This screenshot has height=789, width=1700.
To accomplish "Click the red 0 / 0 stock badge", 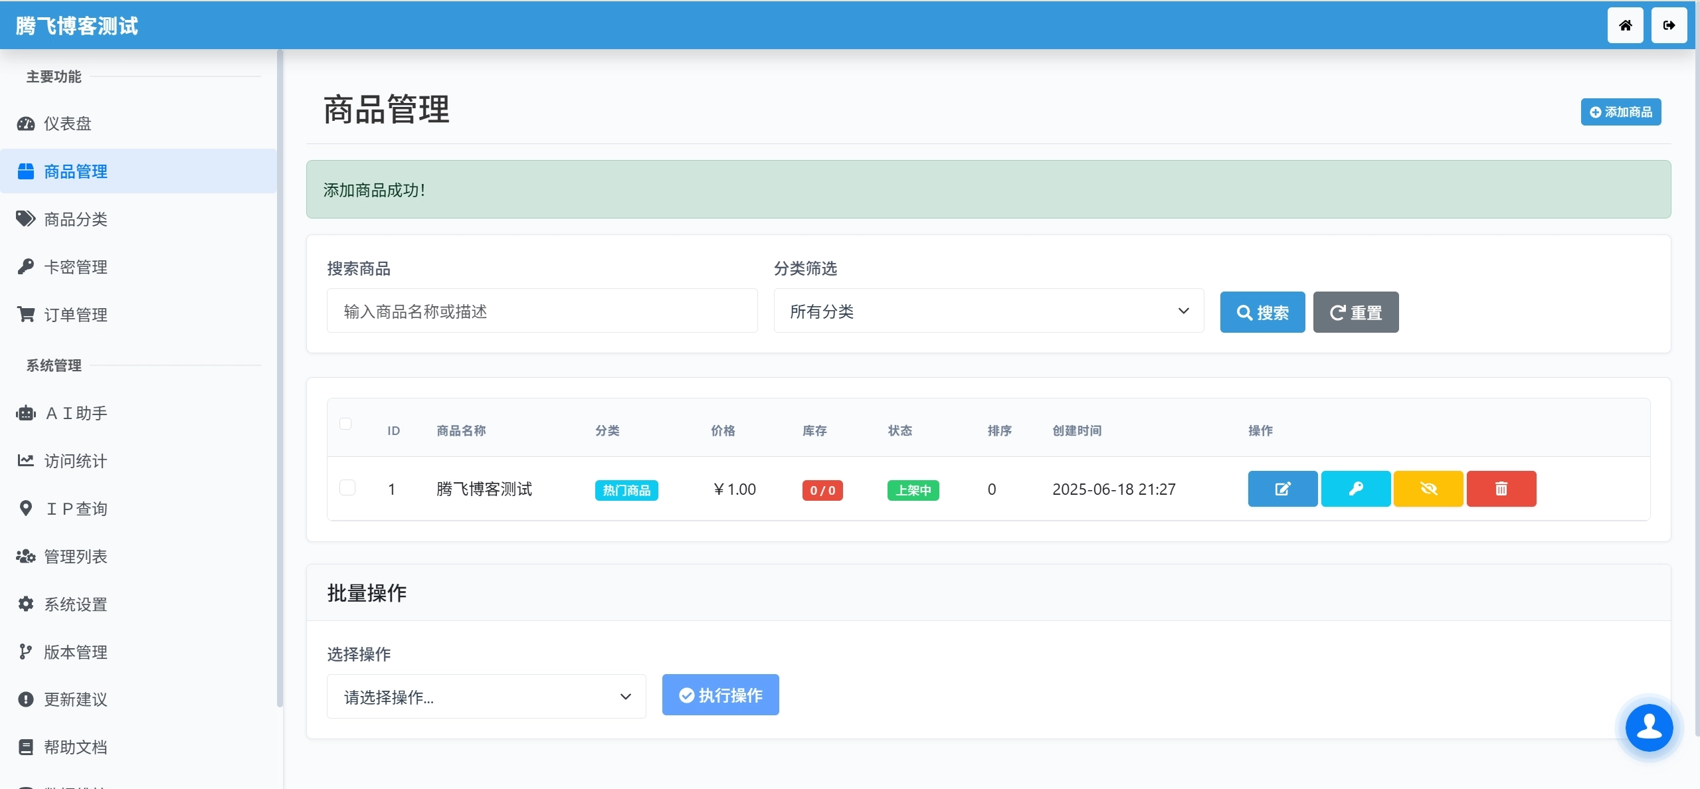I will (822, 490).
